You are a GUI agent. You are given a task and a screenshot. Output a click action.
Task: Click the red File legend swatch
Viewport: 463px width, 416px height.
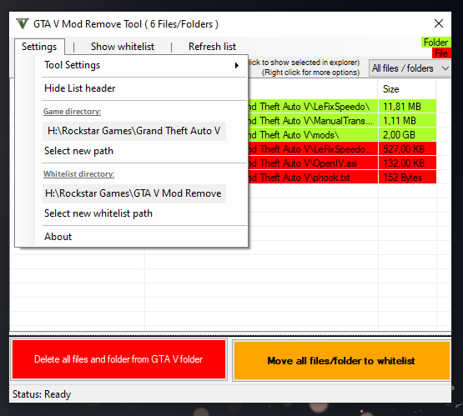pyautogui.click(x=441, y=53)
